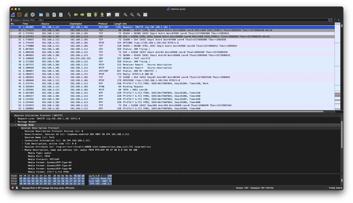
Task: Collapse the Message Body node
Action: coord(16,125)
